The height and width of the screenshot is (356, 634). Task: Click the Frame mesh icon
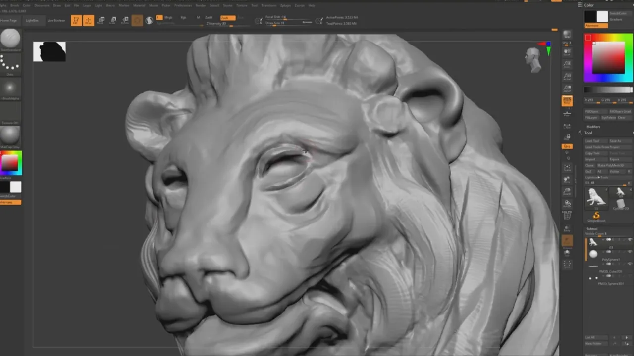point(567,168)
